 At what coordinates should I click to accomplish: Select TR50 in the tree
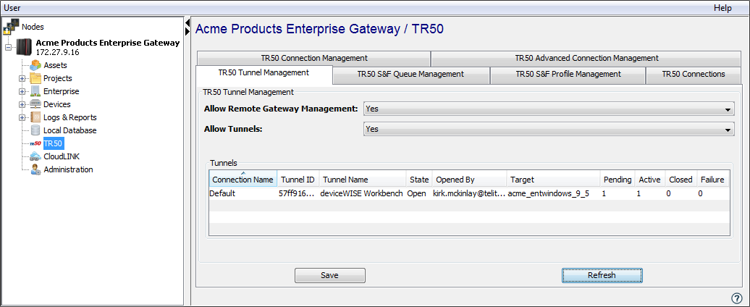pyautogui.click(x=53, y=143)
